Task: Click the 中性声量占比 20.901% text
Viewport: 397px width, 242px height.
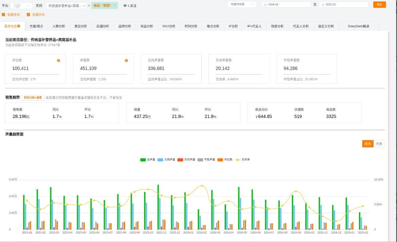Action: pyautogui.click(x=300, y=79)
